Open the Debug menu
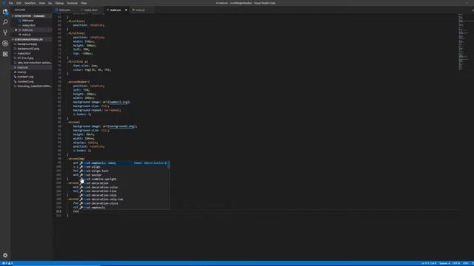 click(x=59, y=3)
